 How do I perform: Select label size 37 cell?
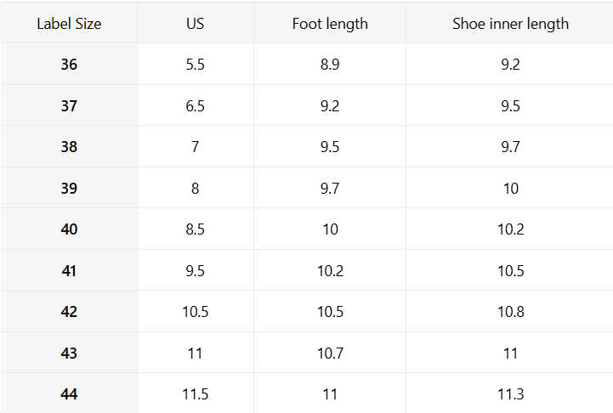pos(69,106)
